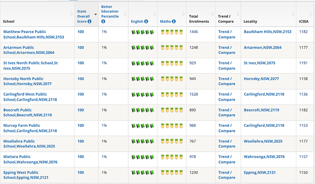Click State Overall Score 100 for Waitara
This screenshot has height=184, width=315.
[x=81, y=157]
